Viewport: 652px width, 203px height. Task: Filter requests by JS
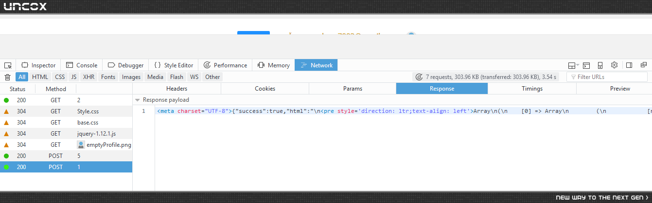pyautogui.click(x=74, y=77)
